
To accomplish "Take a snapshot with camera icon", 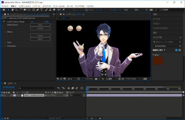I will (x=96, y=79).
